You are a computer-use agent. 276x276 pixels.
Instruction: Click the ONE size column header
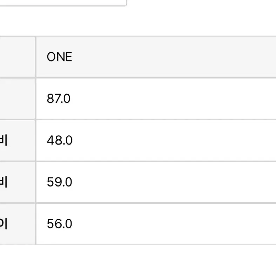point(59,57)
